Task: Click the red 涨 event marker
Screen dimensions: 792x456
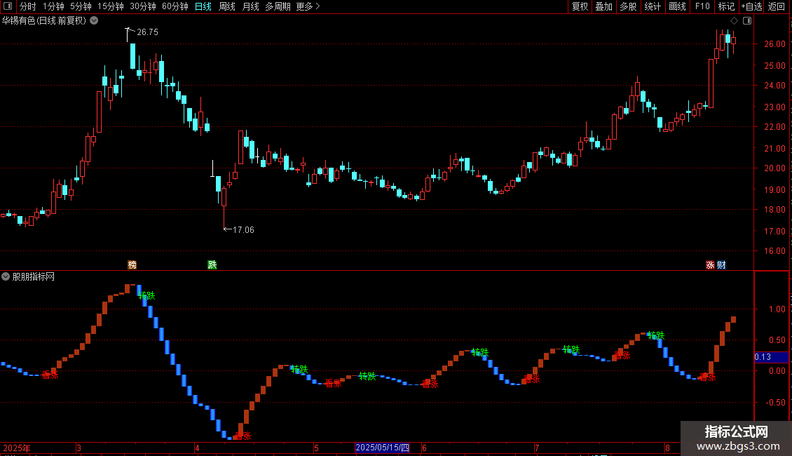Action: (710, 265)
